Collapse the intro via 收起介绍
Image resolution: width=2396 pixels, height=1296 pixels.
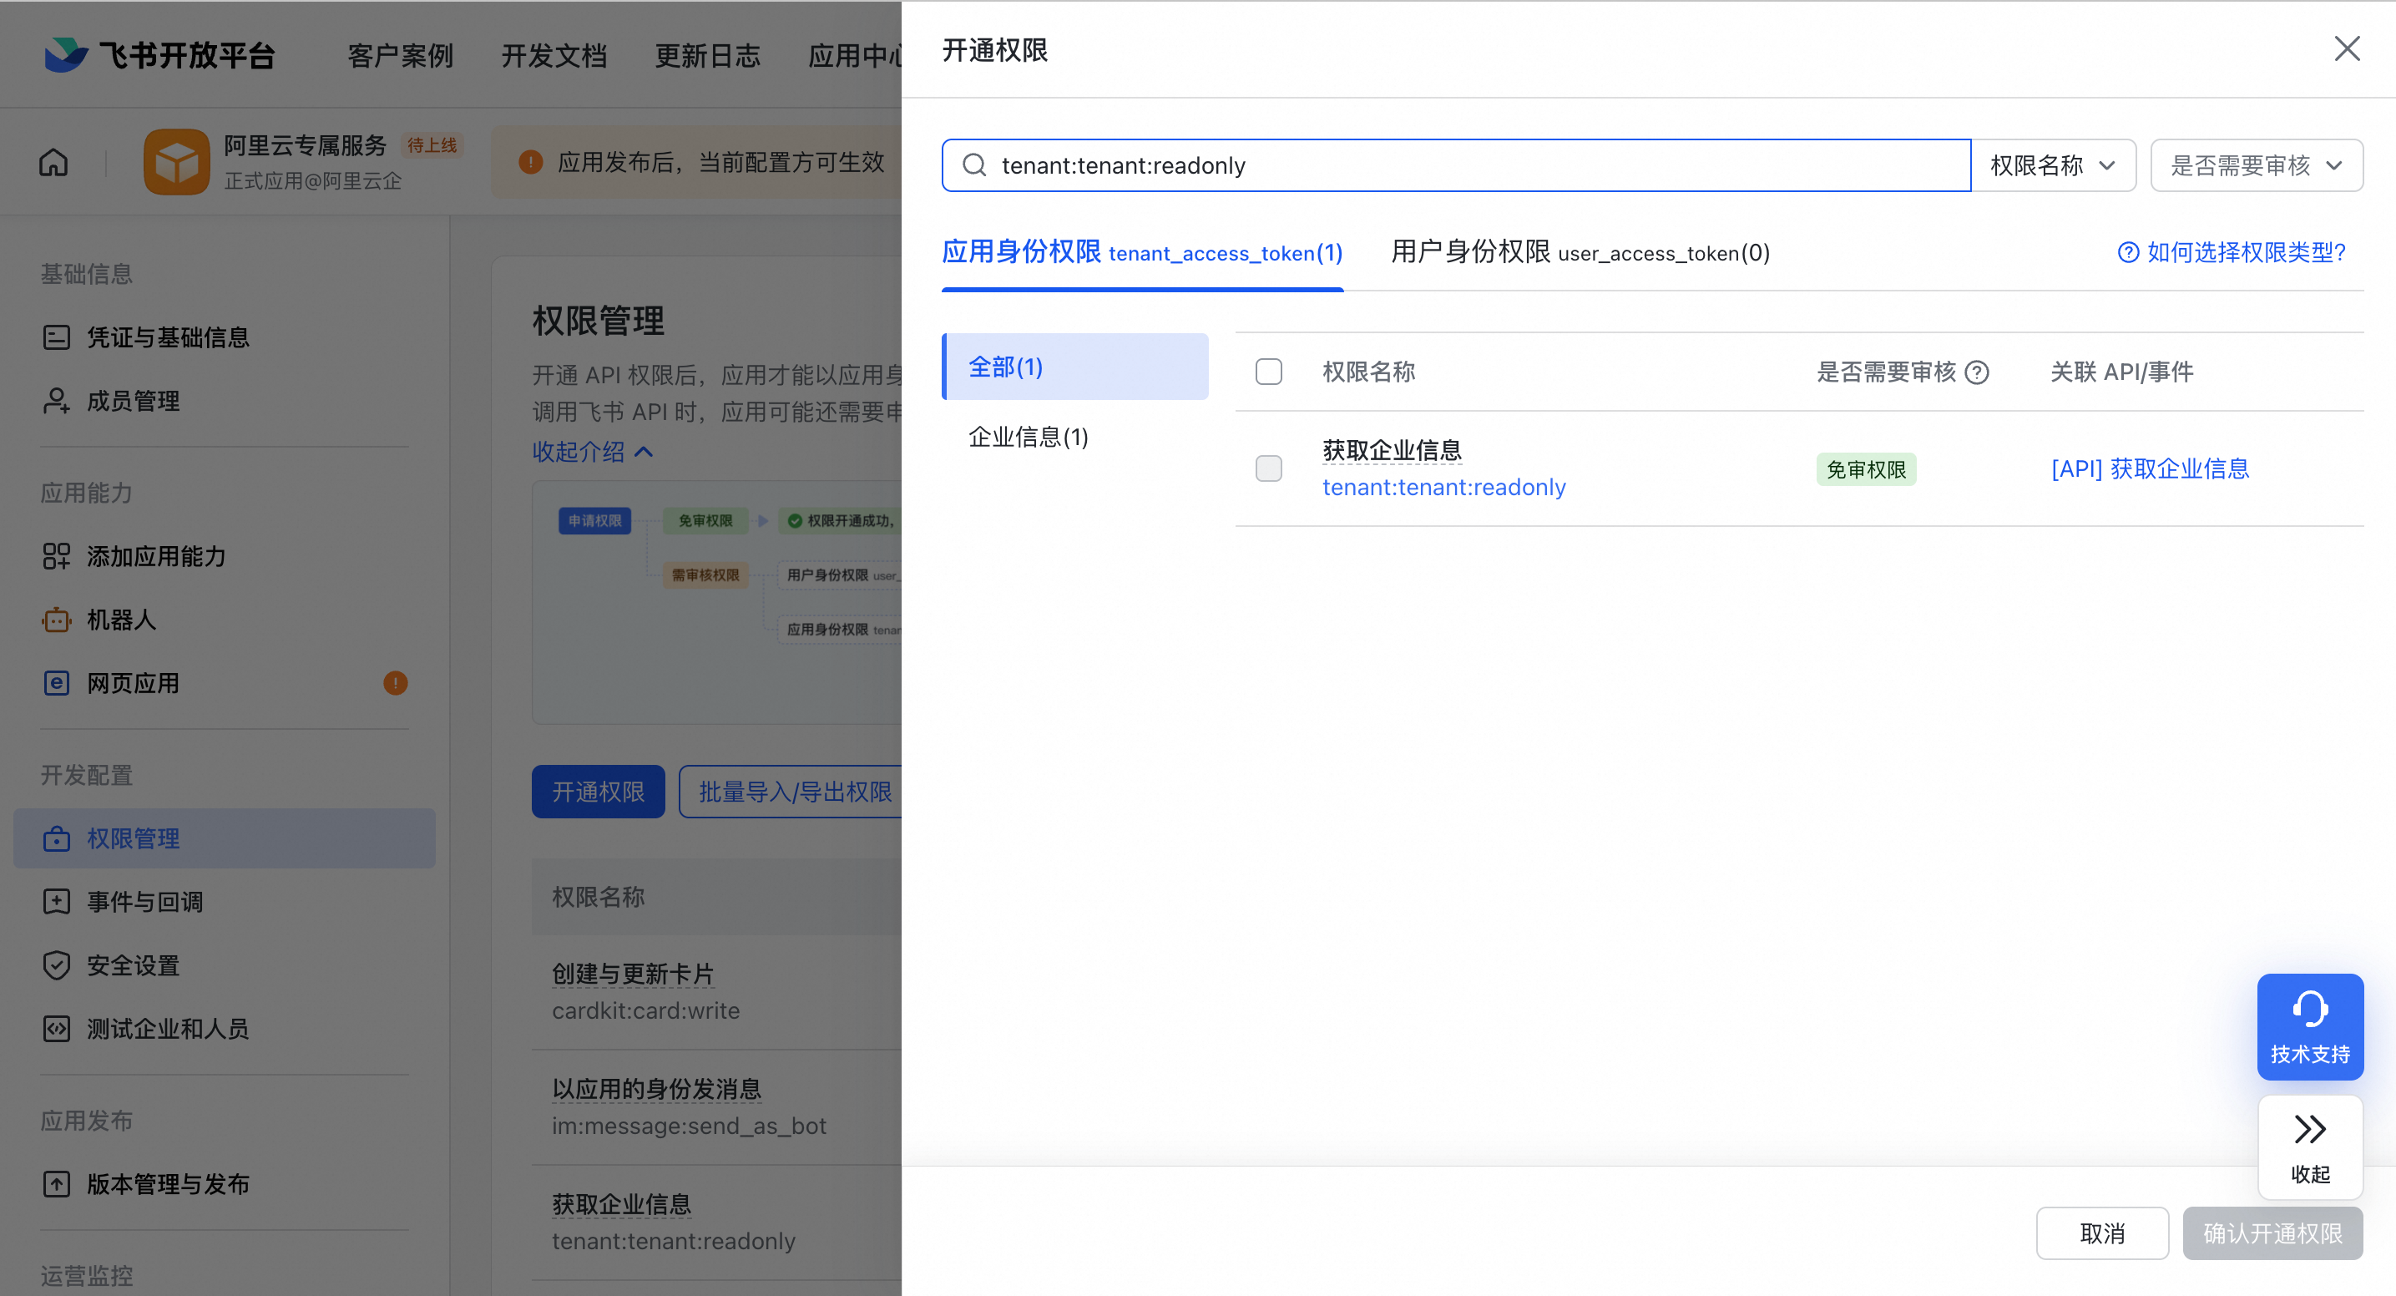coord(593,452)
